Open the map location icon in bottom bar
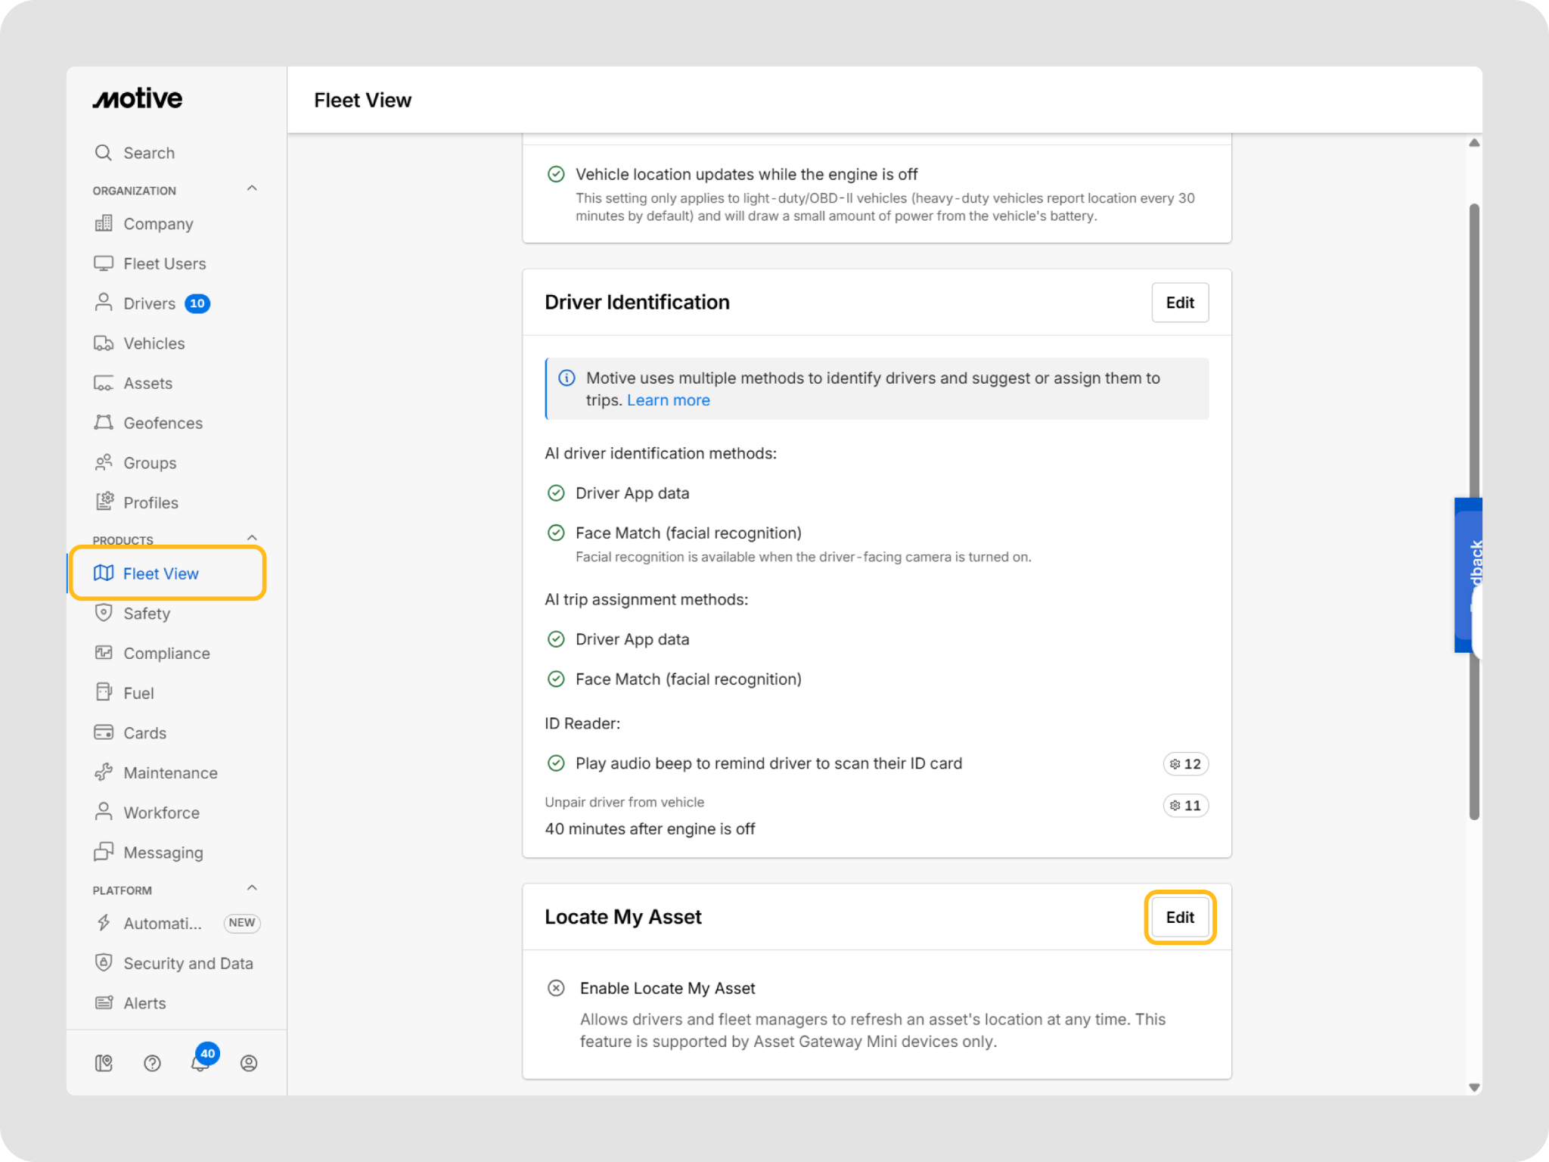This screenshot has height=1162, width=1549. [104, 1063]
